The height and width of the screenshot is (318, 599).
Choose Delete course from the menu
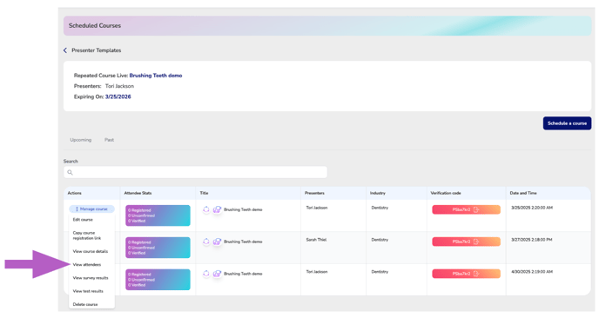[x=85, y=304]
